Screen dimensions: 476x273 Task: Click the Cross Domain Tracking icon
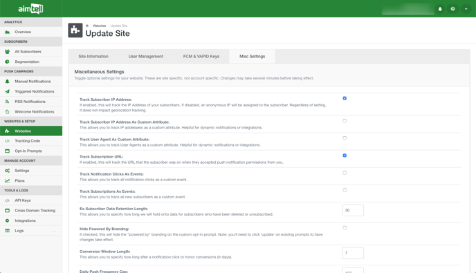coord(8,211)
